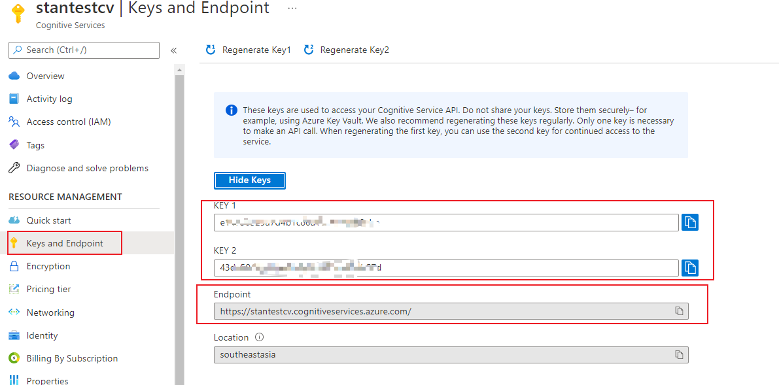This screenshot has height=385, width=779.
Task: Copy the Location value
Action: 679,354
